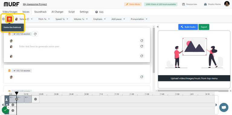Select the music note track icon in the timeline

[7, 105]
